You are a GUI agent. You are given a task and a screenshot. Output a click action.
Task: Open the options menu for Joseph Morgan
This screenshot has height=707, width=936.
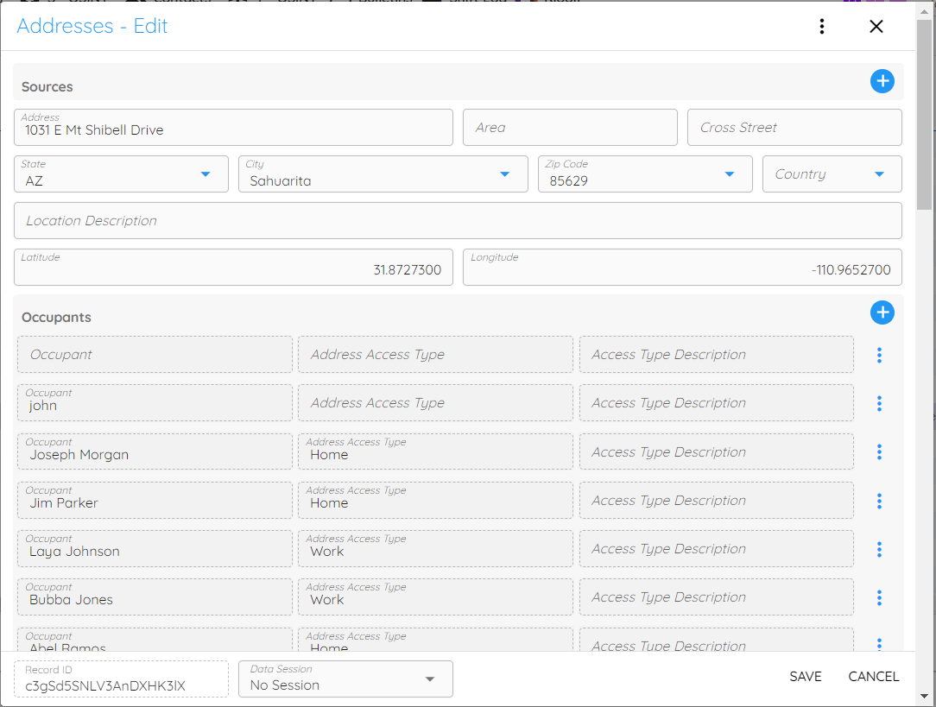[x=879, y=451]
